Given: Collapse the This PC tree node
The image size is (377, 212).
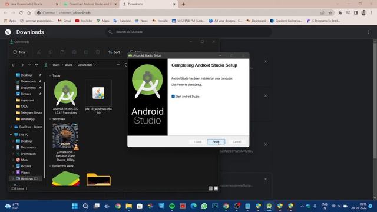Looking at the screenshot, I should click(x=11, y=135).
